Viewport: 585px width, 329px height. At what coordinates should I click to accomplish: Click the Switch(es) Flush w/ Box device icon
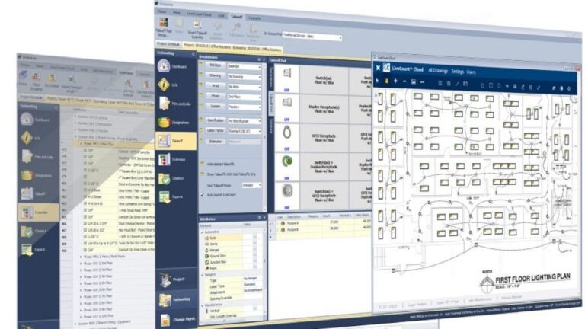287,73
